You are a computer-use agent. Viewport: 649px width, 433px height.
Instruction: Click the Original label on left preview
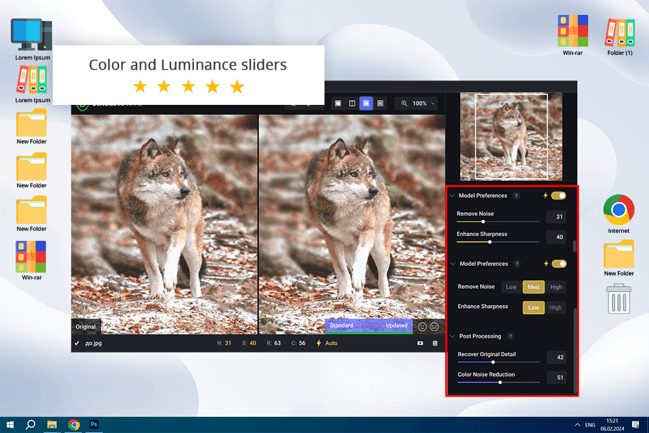(86, 327)
